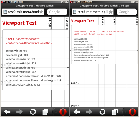The height and width of the screenshot is (117, 139).
Task: Maximize the left Opera Mobile window
Action: tap(65, 2)
